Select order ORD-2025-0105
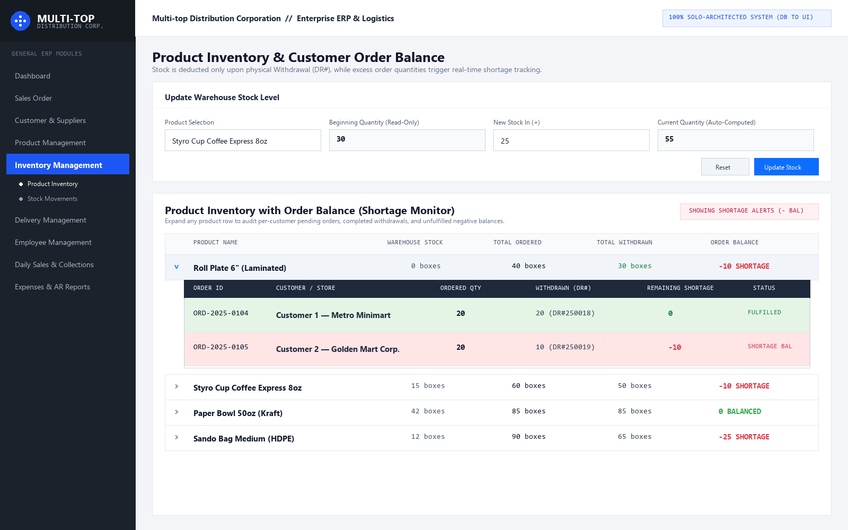Viewport: 848px width, 530px height. tap(221, 347)
